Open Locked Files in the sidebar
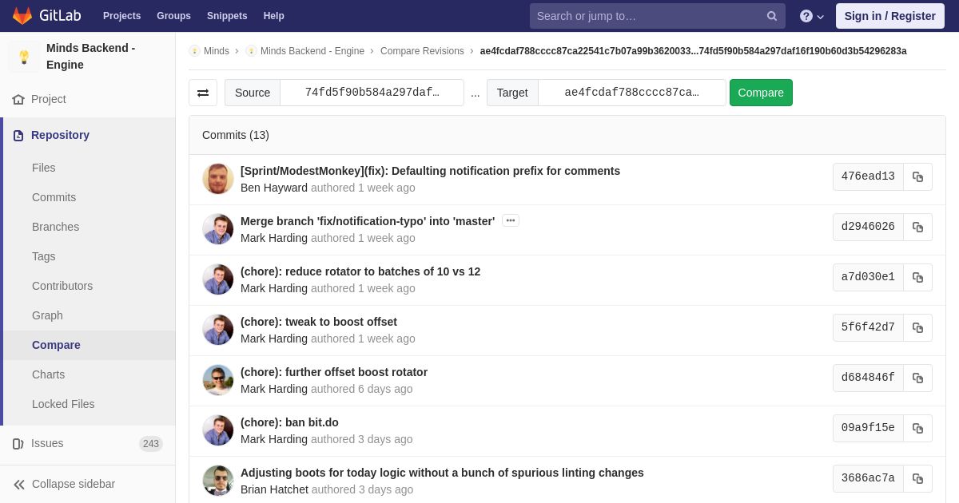Screen dimensions: 959x503 pyautogui.click(x=63, y=404)
